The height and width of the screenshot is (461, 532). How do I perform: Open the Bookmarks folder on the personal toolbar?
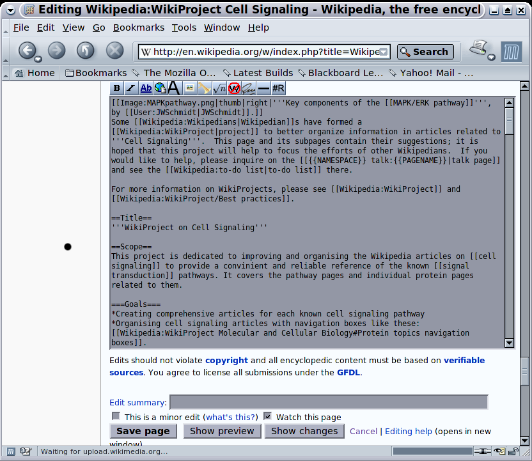coord(96,73)
